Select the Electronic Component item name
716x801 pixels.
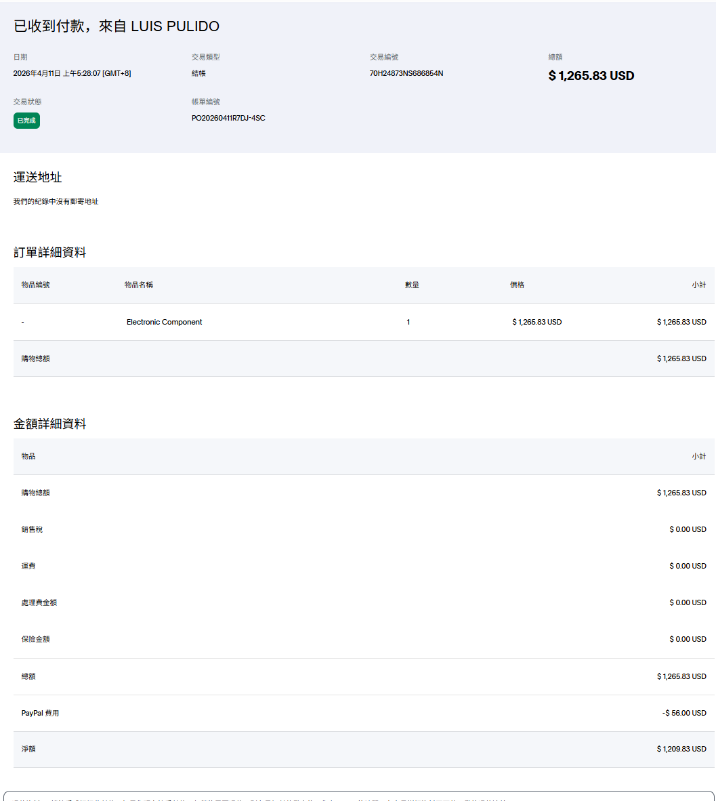pyautogui.click(x=164, y=322)
